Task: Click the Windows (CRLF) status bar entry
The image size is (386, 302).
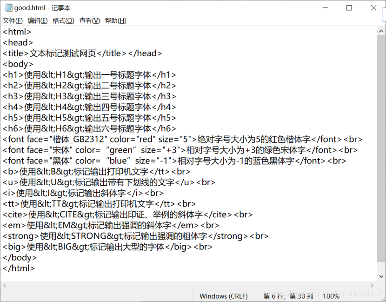Action: [x=224, y=296]
